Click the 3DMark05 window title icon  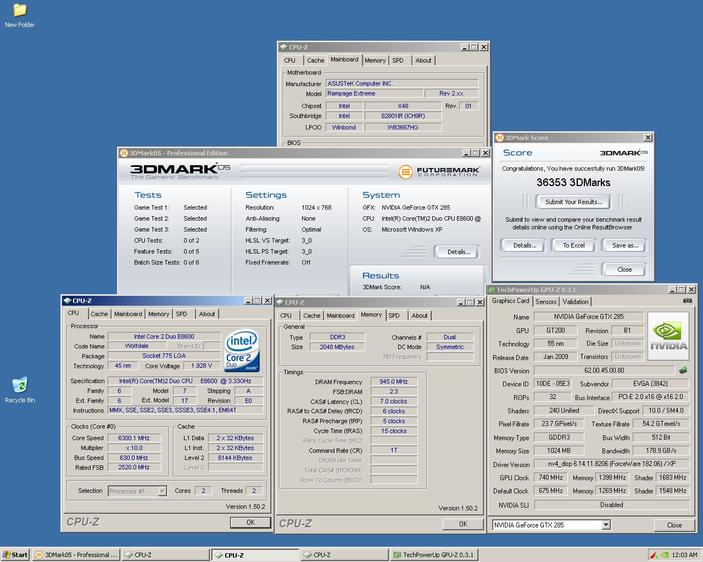(124, 153)
